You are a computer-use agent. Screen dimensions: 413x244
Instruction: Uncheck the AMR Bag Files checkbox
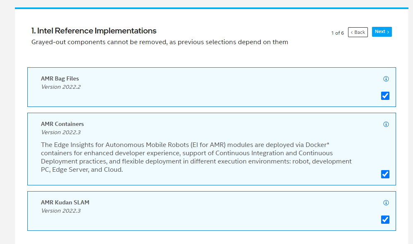(385, 96)
